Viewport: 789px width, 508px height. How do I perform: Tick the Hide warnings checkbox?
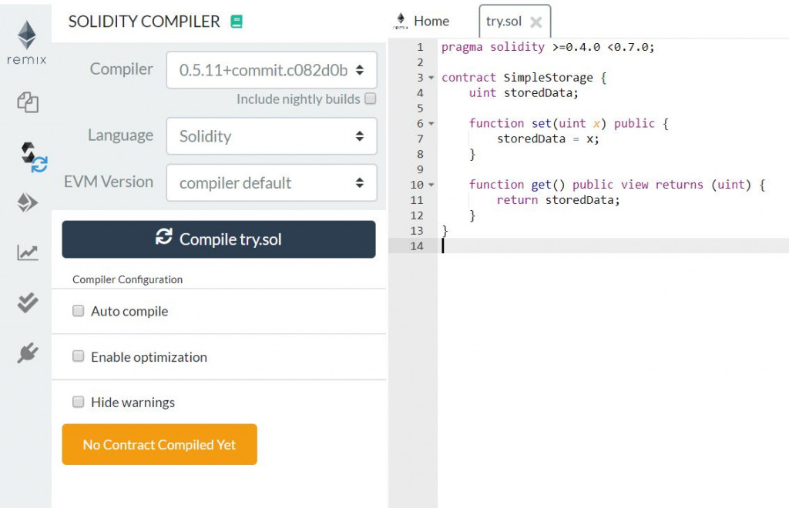click(78, 402)
